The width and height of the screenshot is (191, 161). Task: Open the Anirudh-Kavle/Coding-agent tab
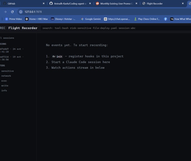tap(70, 4)
